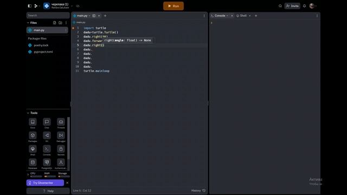Open the Chat tool
The image size is (347, 195).
(47, 123)
